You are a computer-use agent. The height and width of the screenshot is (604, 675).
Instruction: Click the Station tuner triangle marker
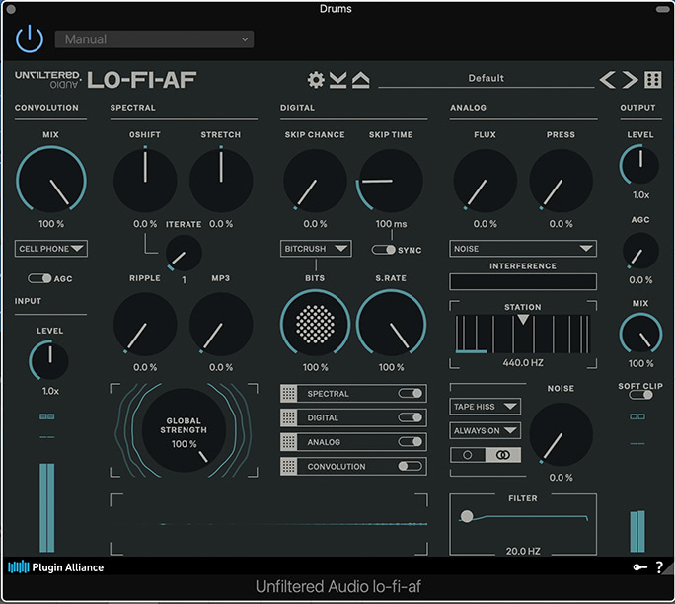tap(523, 319)
